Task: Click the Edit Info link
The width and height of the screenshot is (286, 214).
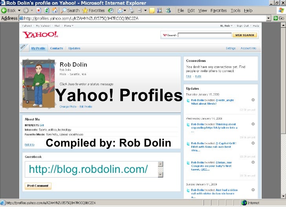Action: (x=29, y=145)
